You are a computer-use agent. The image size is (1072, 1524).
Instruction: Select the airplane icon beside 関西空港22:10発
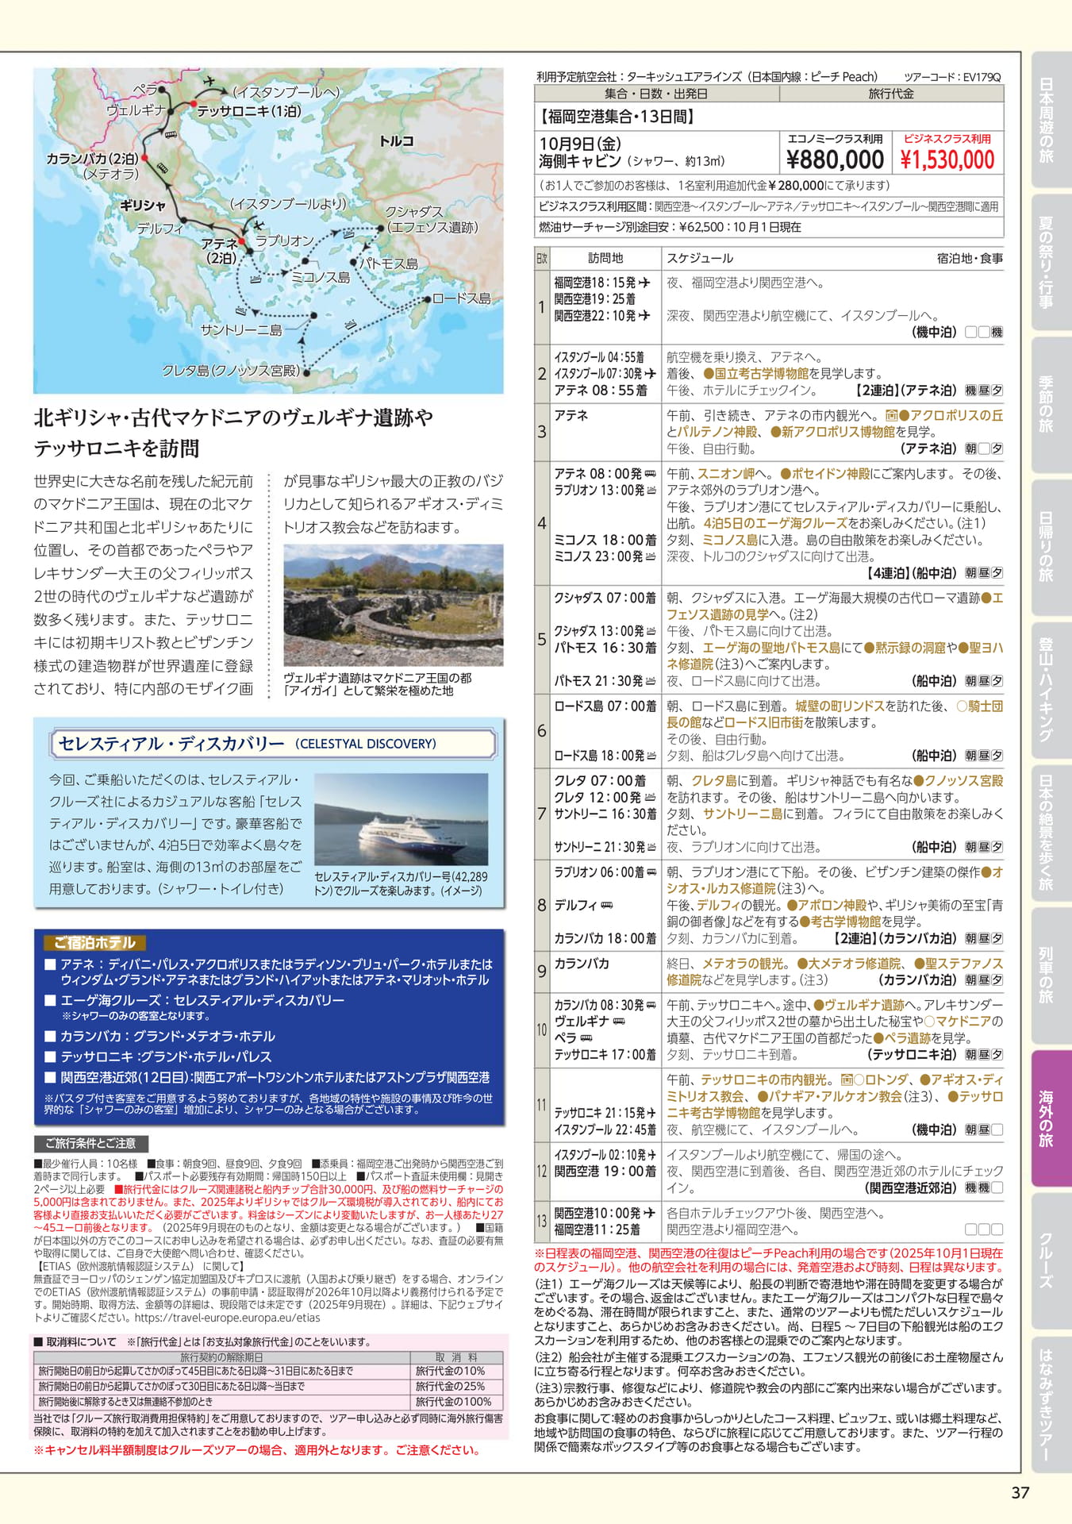coord(644,316)
